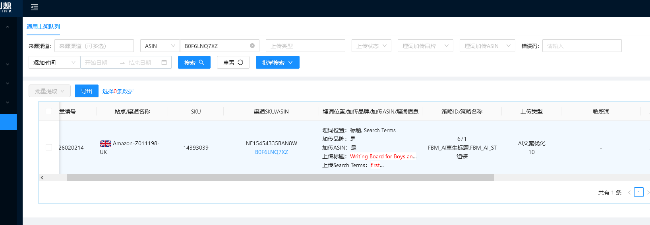The height and width of the screenshot is (225, 650).
Task: Open the 埋词加传ASIN dropdown
Action: (x=488, y=46)
